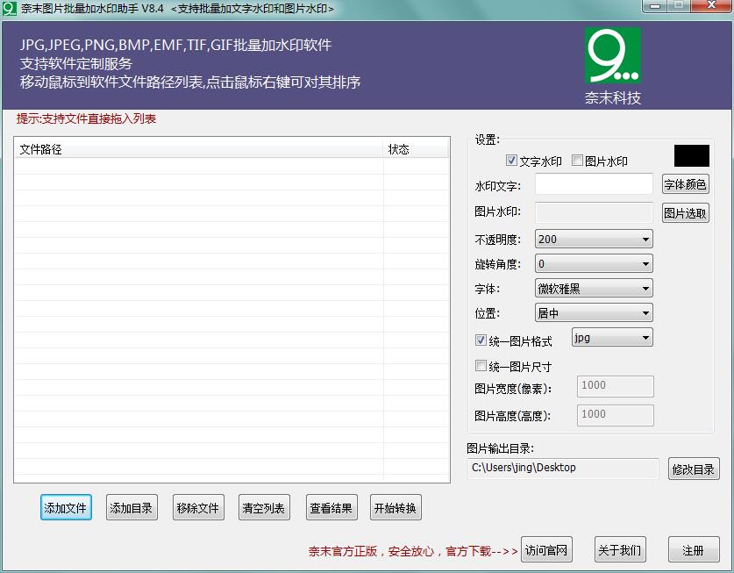This screenshot has height=573, width=734.
Task: Check the 统一图片尺寸 unify size checkbox
Action: (481, 364)
